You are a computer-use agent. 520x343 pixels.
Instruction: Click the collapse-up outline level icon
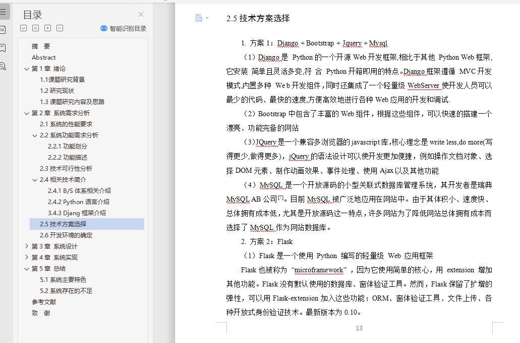(x=35, y=28)
